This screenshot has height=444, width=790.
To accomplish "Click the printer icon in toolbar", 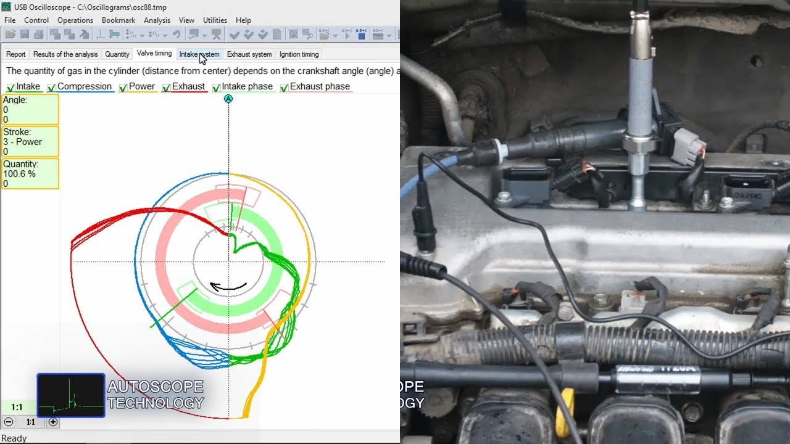I will click(x=39, y=34).
